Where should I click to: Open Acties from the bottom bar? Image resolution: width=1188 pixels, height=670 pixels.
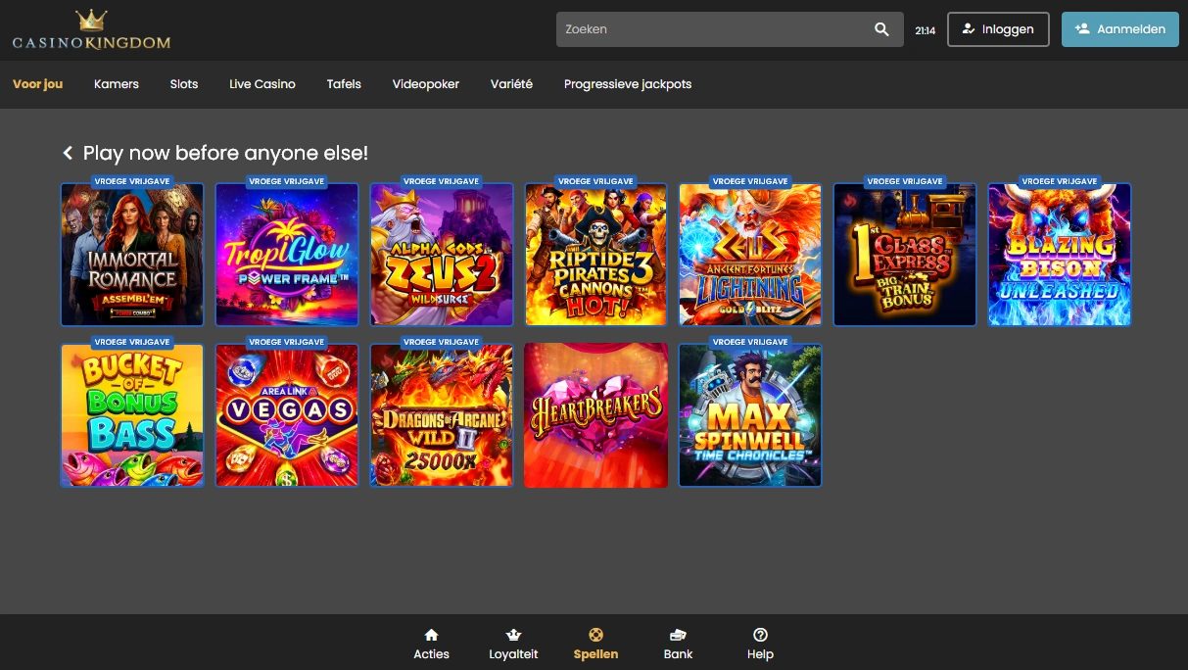tap(431, 645)
